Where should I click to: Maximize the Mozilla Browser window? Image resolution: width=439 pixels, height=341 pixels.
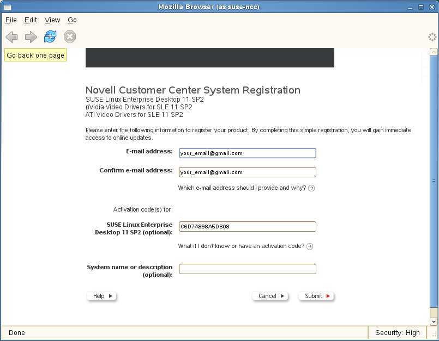421,7
